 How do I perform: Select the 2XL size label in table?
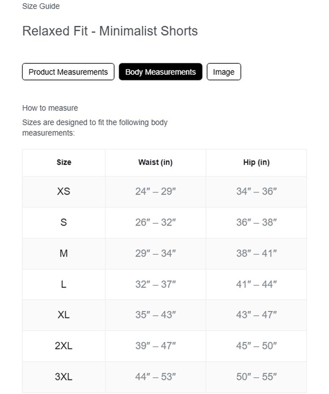[x=64, y=346]
